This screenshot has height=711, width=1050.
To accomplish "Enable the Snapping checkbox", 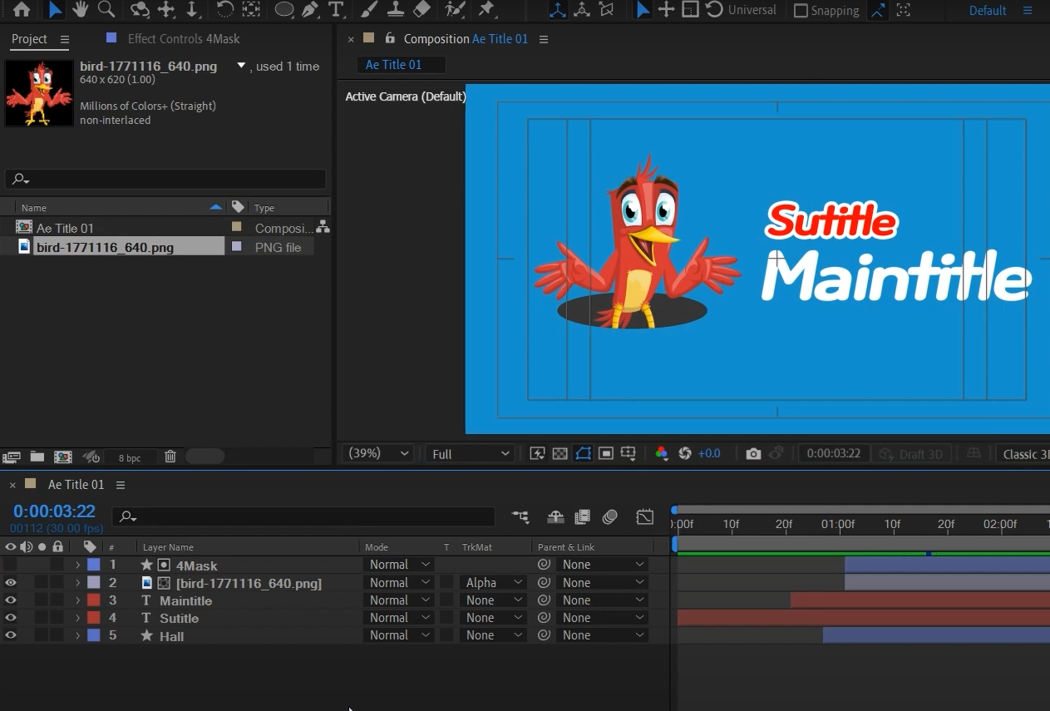I will point(801,11).
